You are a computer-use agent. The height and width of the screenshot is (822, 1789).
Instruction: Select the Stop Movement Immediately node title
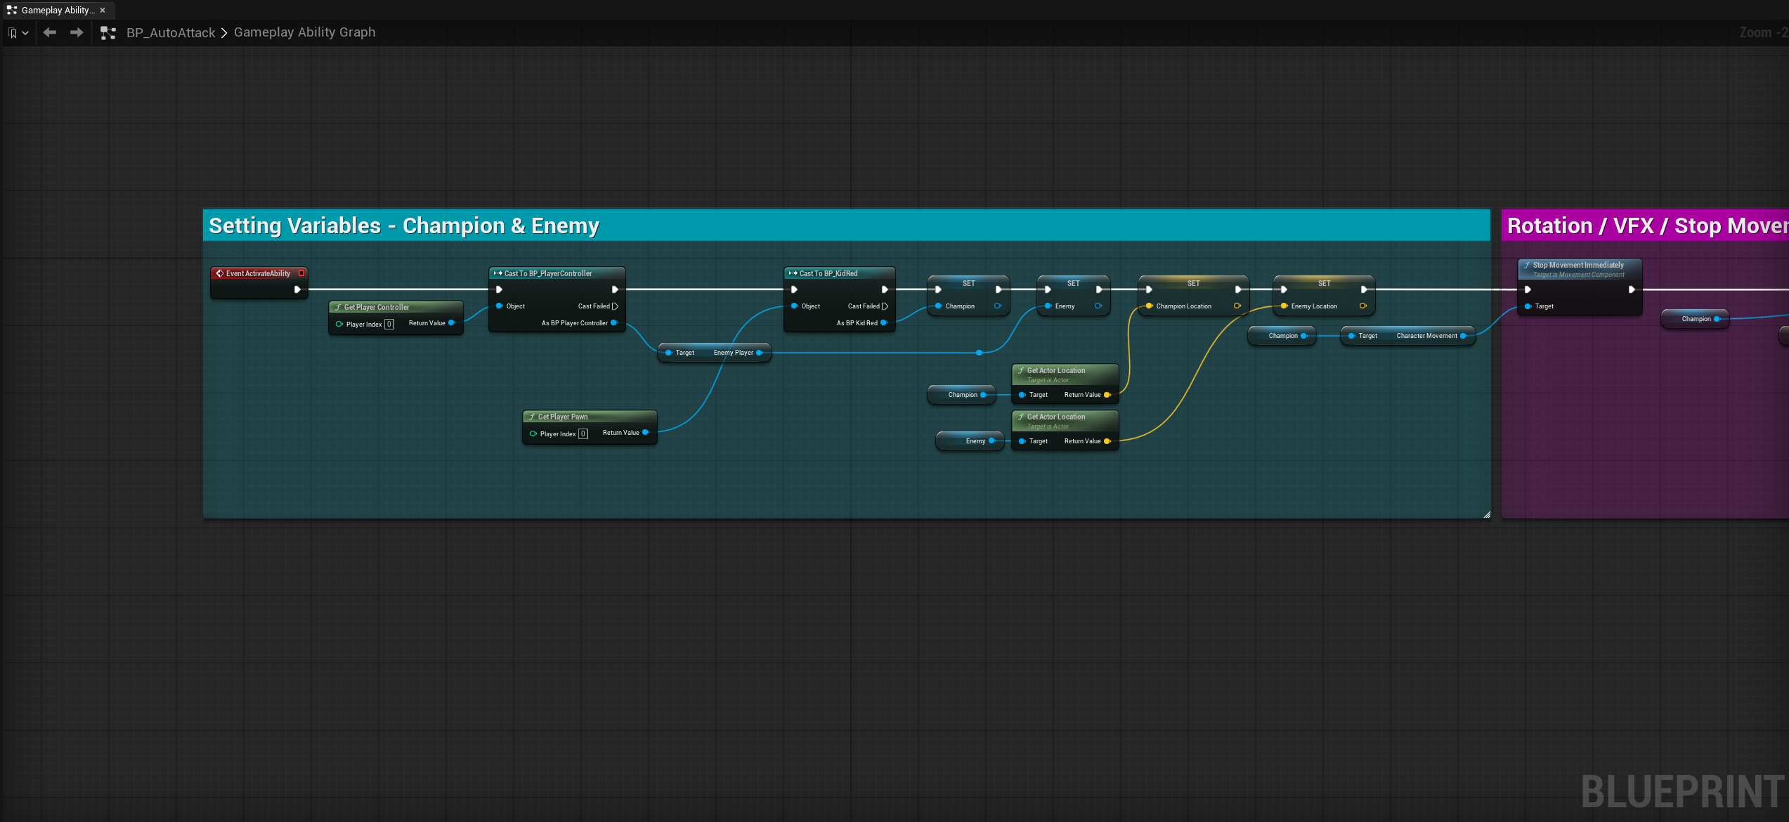[x=1578, y=265]
